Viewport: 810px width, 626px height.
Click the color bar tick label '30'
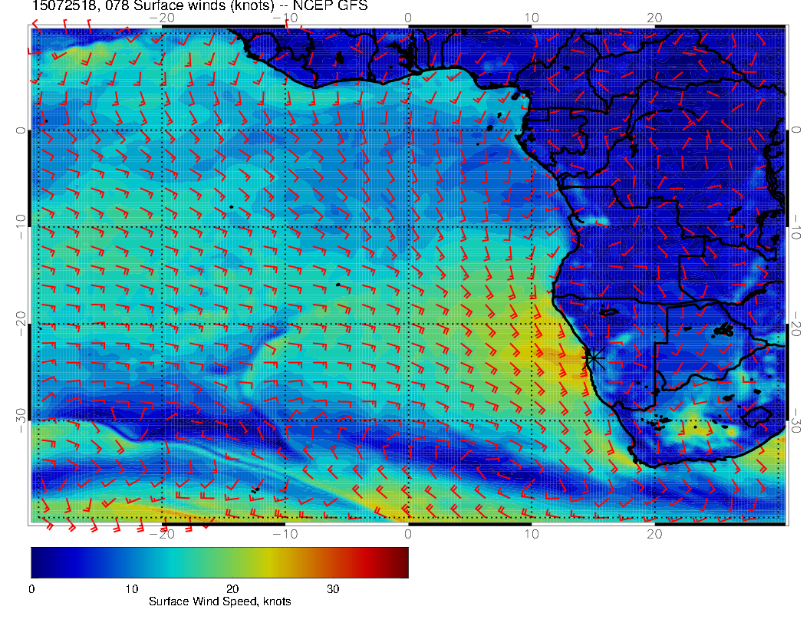333,589
